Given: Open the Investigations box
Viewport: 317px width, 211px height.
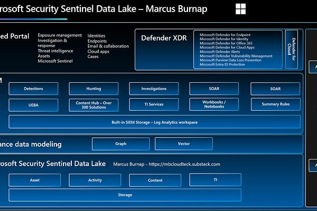Looking at the screenshot, I should pyautogui.click(x=154, y=89).
